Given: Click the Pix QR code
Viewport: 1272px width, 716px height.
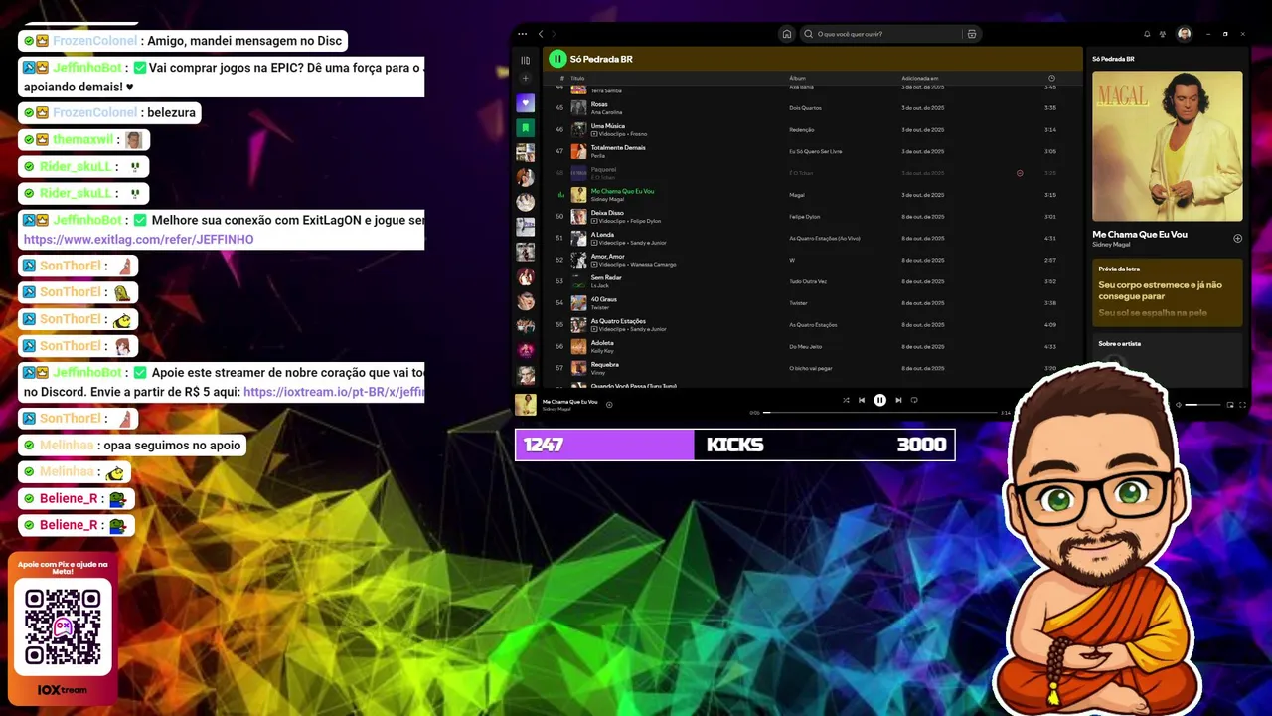Looking at the screenshot, I should 63,627.
